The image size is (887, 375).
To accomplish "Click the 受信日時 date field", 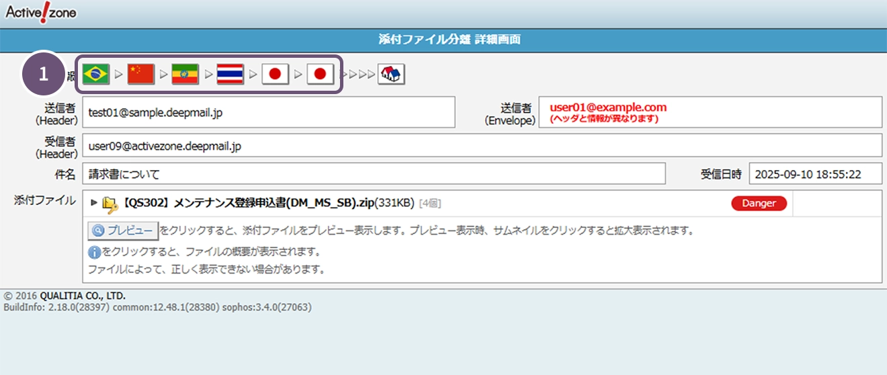I will click(x=814, y=174).
